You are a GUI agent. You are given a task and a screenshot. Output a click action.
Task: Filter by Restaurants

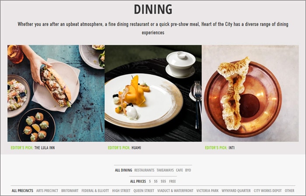144,170
